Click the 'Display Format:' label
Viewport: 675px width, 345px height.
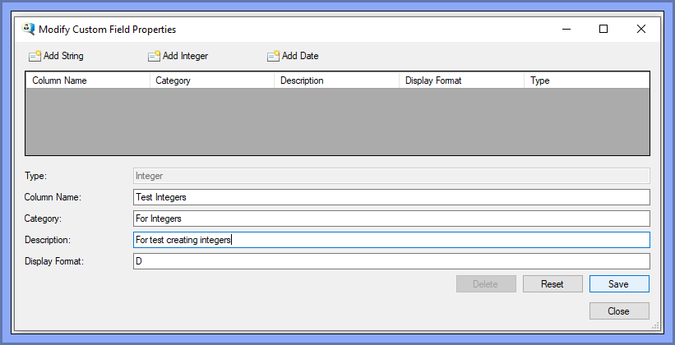point(54,261)
